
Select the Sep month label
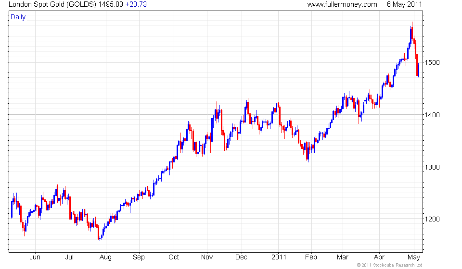click(x=139, y=257)
